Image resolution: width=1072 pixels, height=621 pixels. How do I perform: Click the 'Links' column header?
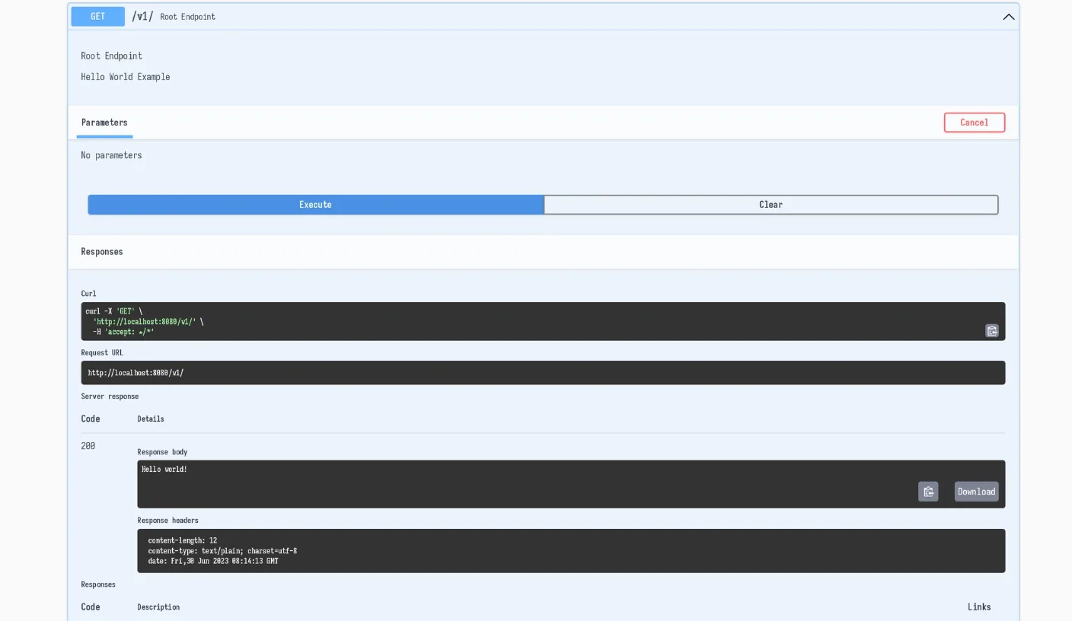(979, 607)
